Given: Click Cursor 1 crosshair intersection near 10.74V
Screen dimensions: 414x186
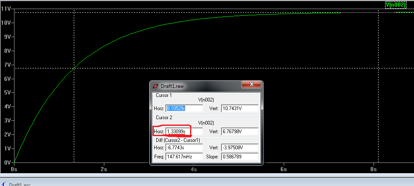Looking at the screenshot, I should click(x=378, y=12).
